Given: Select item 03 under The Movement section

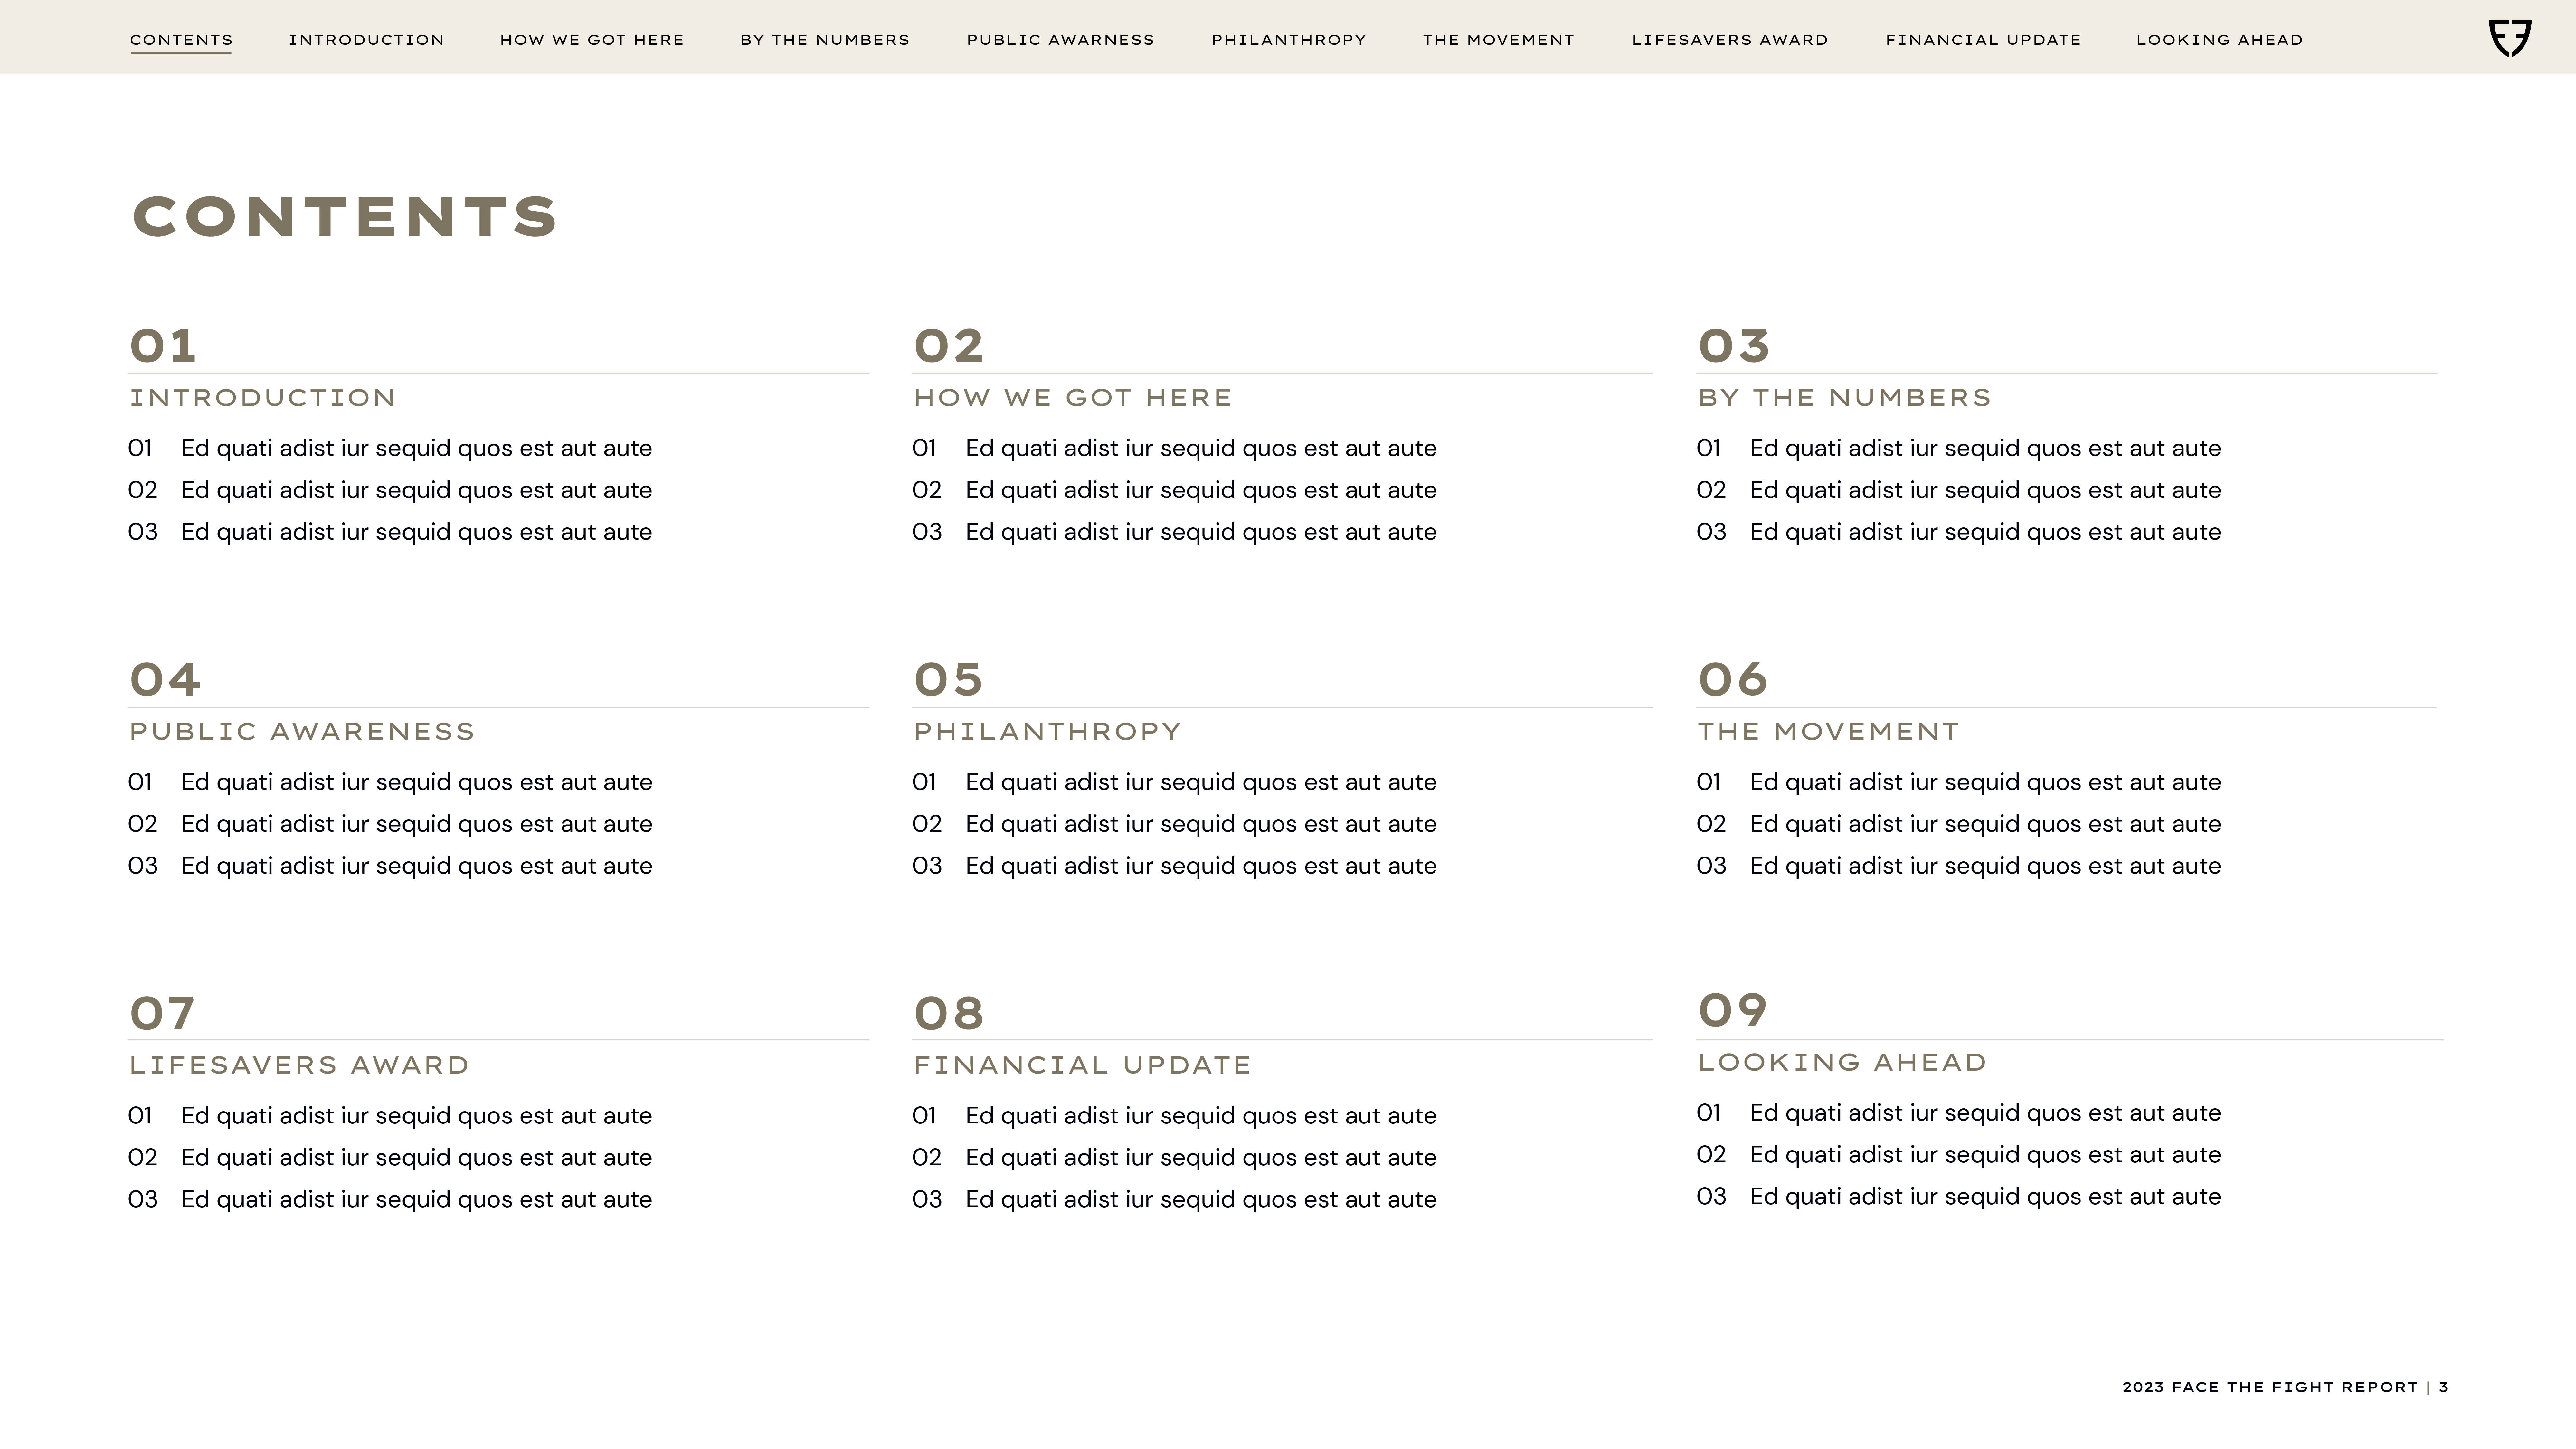Looking at the screenshot, I should coord(1959,867).
